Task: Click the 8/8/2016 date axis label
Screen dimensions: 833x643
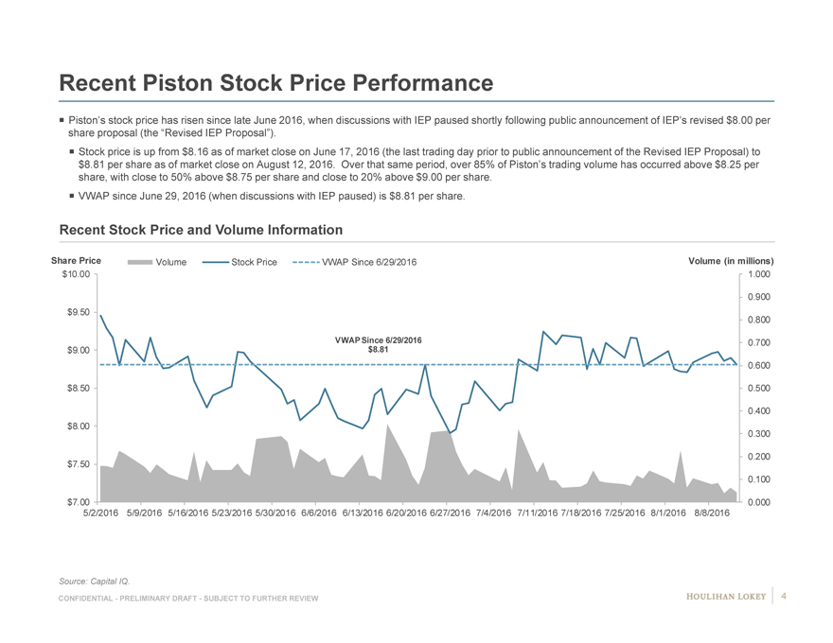Action: [x=712, y=513]
